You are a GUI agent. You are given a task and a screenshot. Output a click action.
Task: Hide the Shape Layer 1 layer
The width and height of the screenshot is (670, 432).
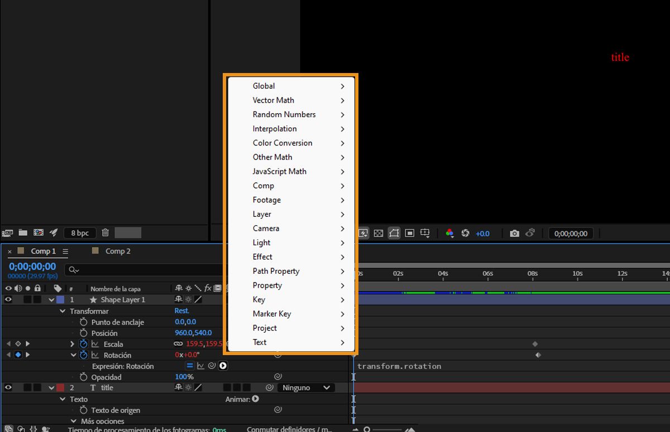pos(7,299)
